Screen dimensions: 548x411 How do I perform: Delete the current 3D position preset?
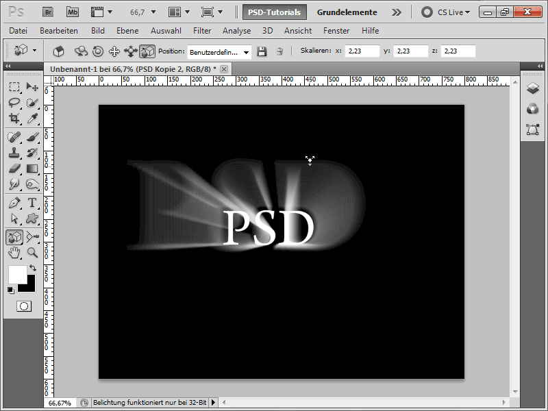pos(279,52)
